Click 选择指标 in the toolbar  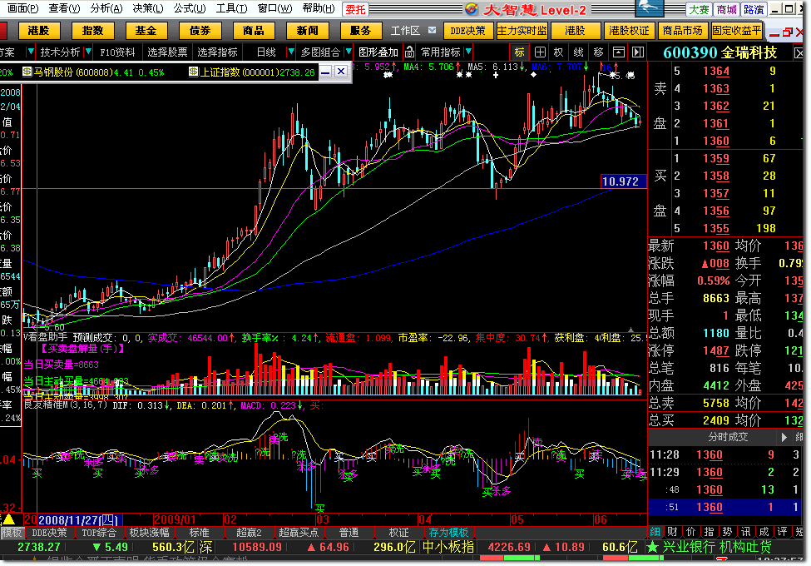pos(218,52)
